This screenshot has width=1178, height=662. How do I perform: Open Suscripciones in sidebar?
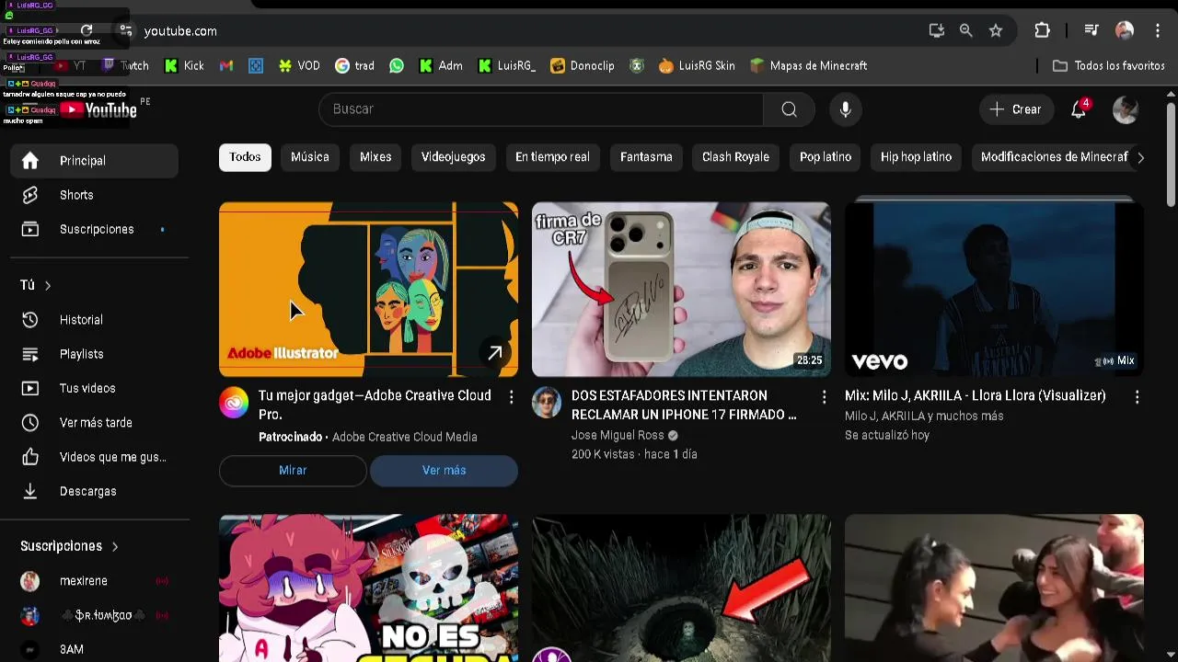[95, 229]
